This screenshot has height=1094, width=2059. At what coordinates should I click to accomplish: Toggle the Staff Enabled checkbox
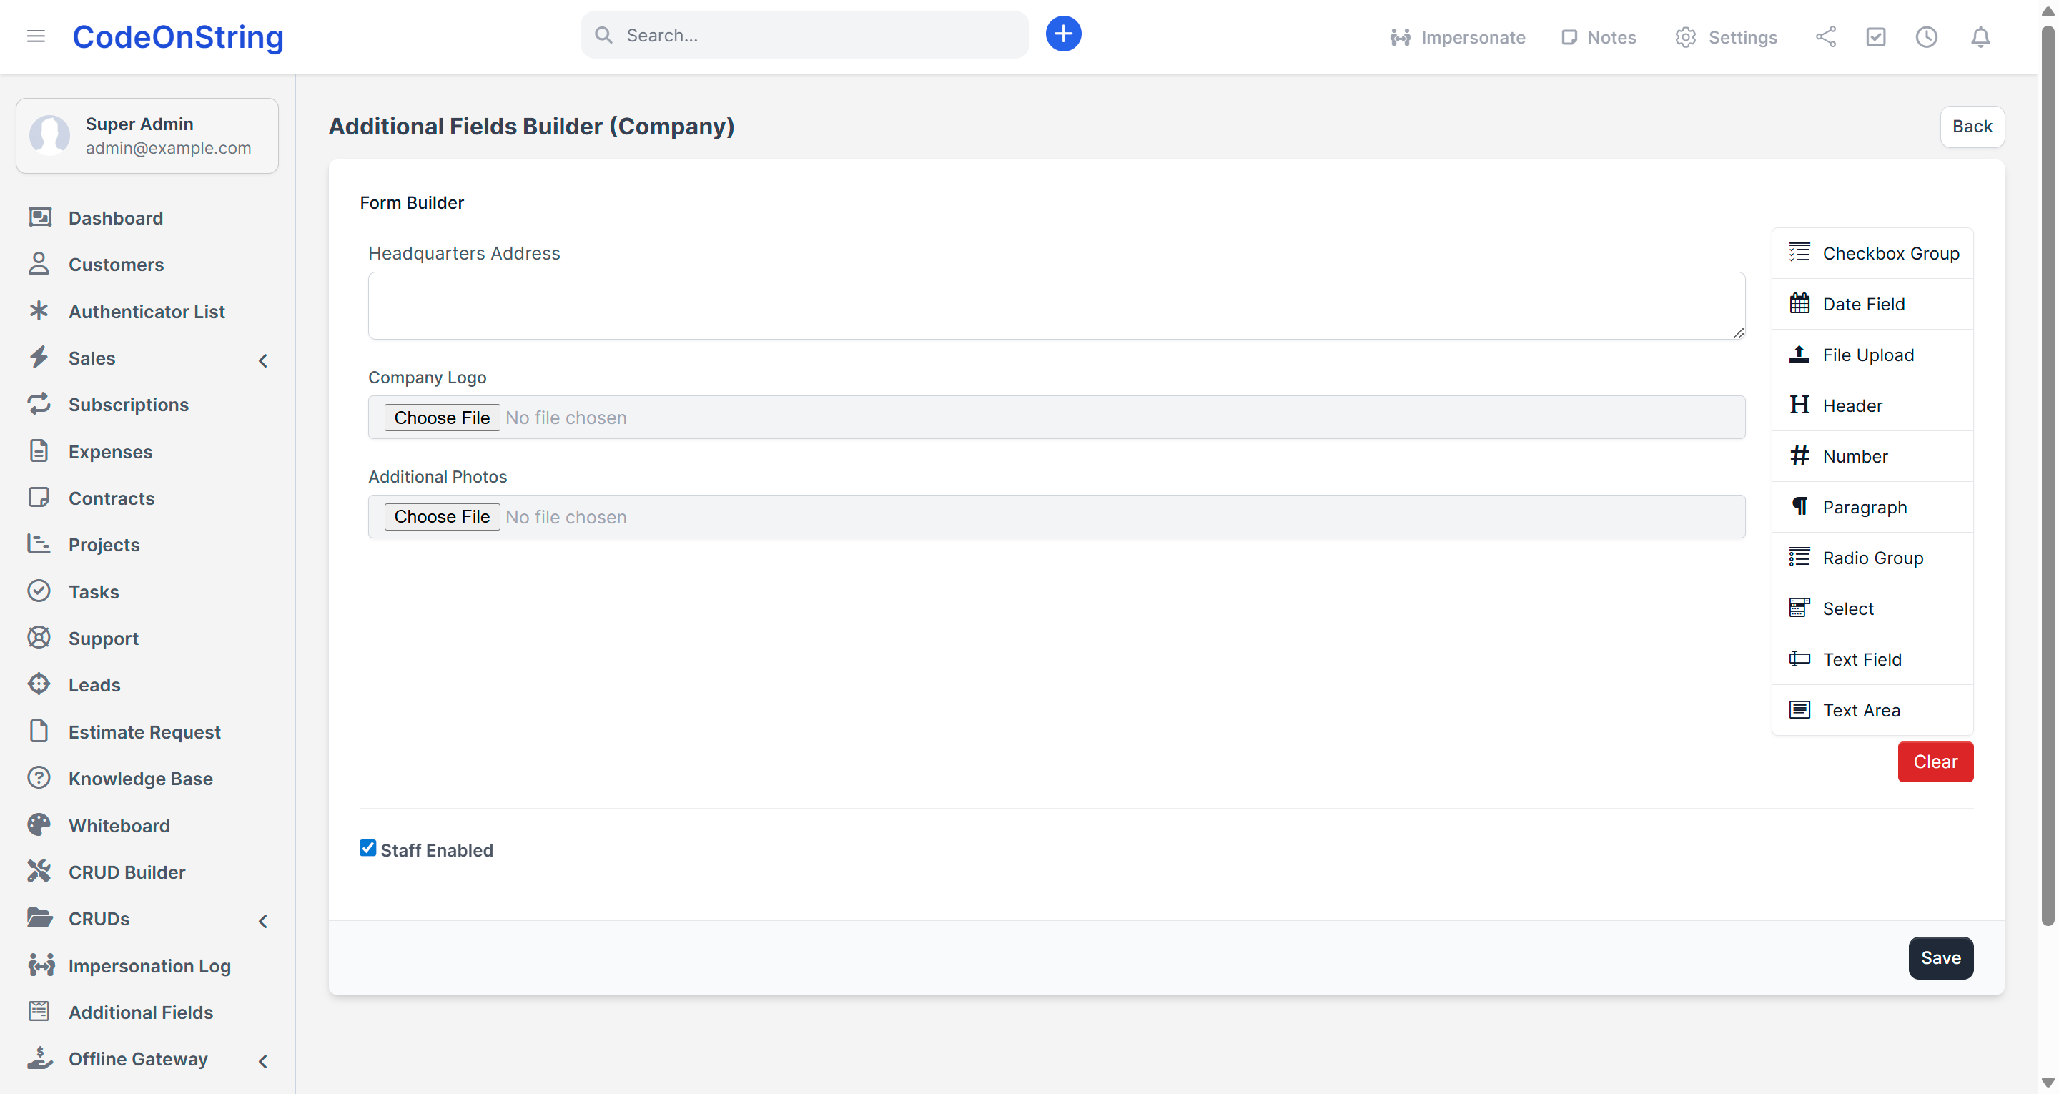tap(367, 849)
